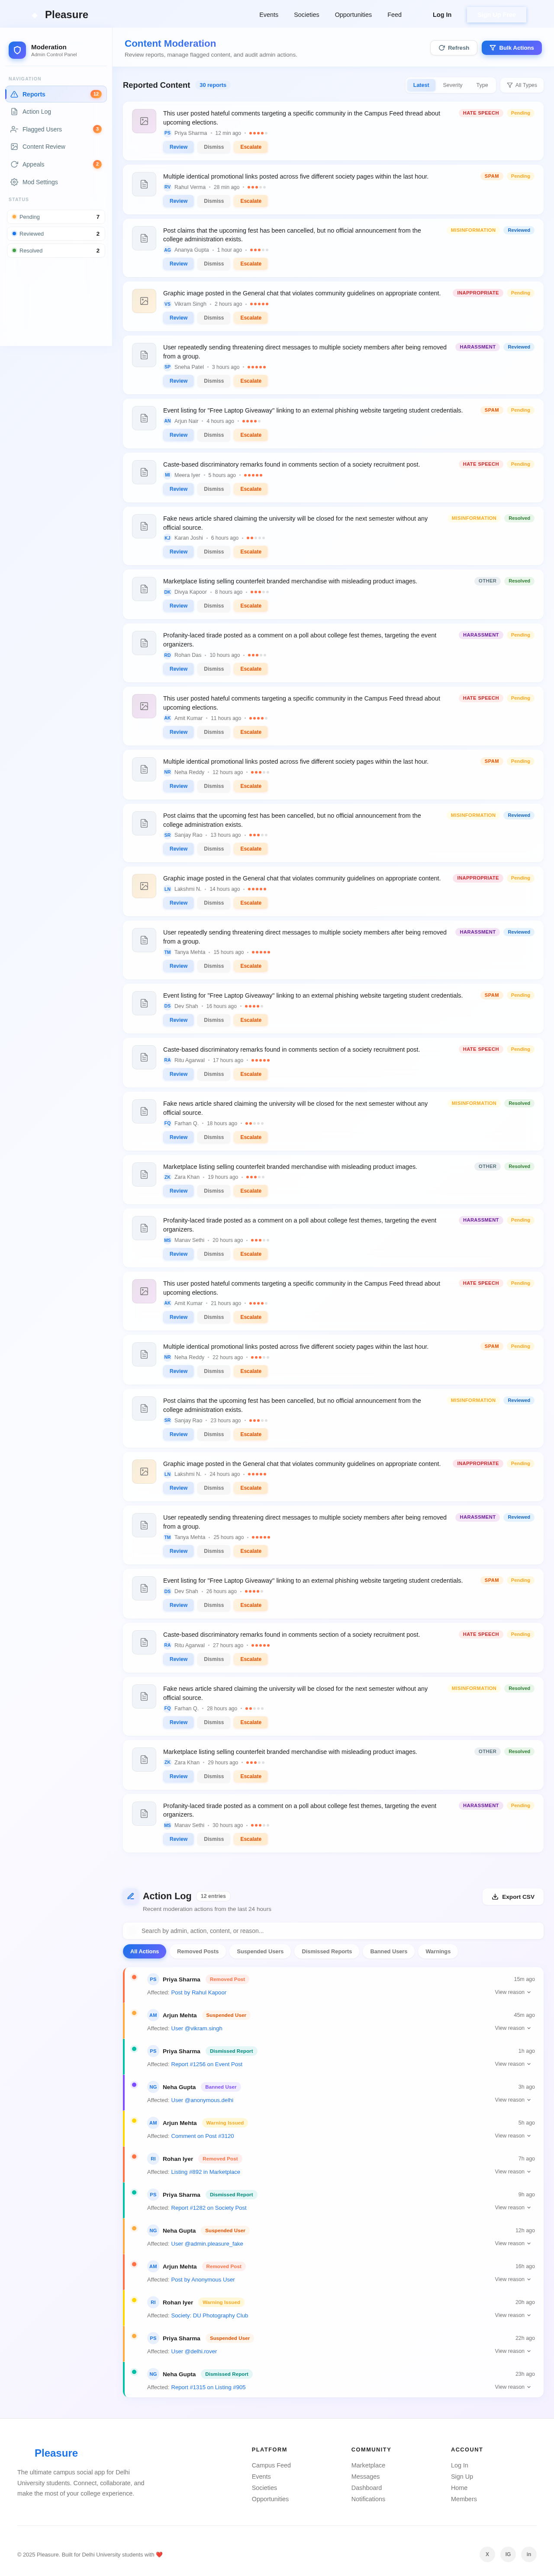Screen dimensions: 554x2576
Task: Open 'Post by Rahul Kapoor' link
Action: coord(199,1992)
